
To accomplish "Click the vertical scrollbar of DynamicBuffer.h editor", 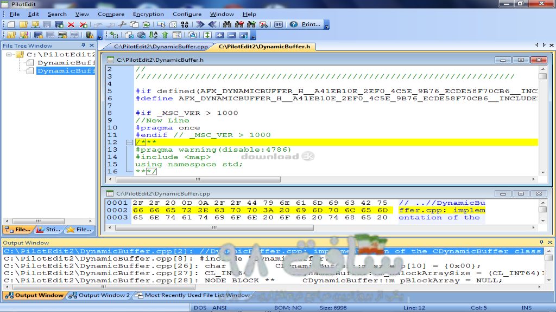I will 543,120.
